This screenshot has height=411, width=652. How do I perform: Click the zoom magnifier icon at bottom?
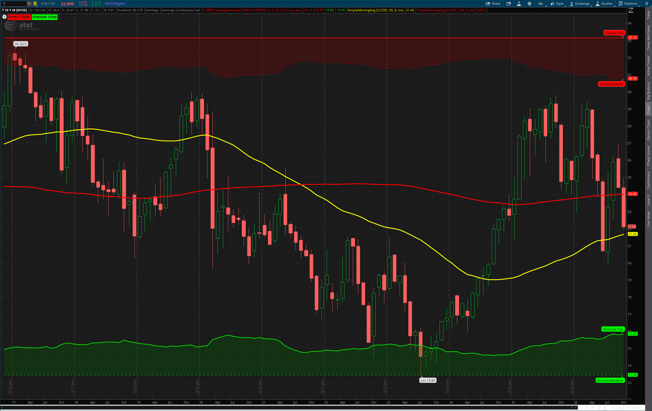(x=586, y=407)
